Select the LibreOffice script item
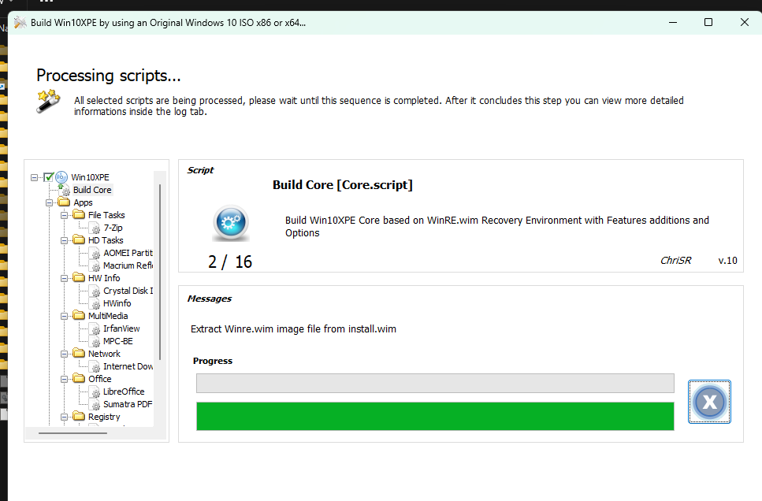Screen dimensions: 762x501 [x=124, y=392]
